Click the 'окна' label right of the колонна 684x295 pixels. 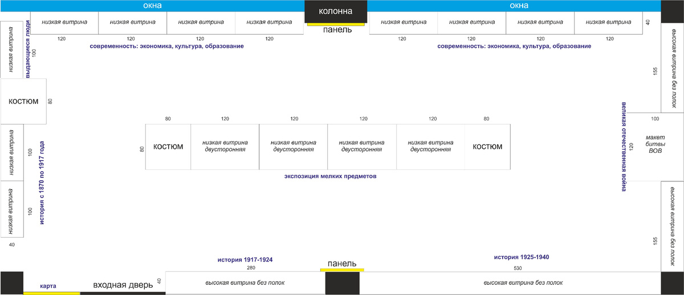click(x=519, y=5)
